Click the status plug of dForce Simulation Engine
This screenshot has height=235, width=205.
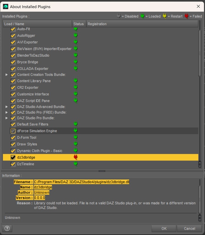75,131
